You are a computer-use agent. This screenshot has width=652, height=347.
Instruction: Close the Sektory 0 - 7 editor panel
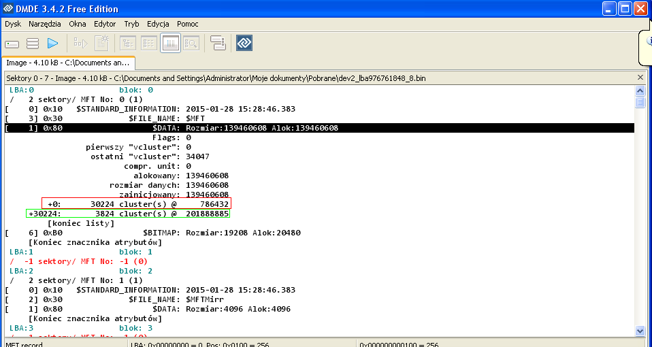(640, 78)
